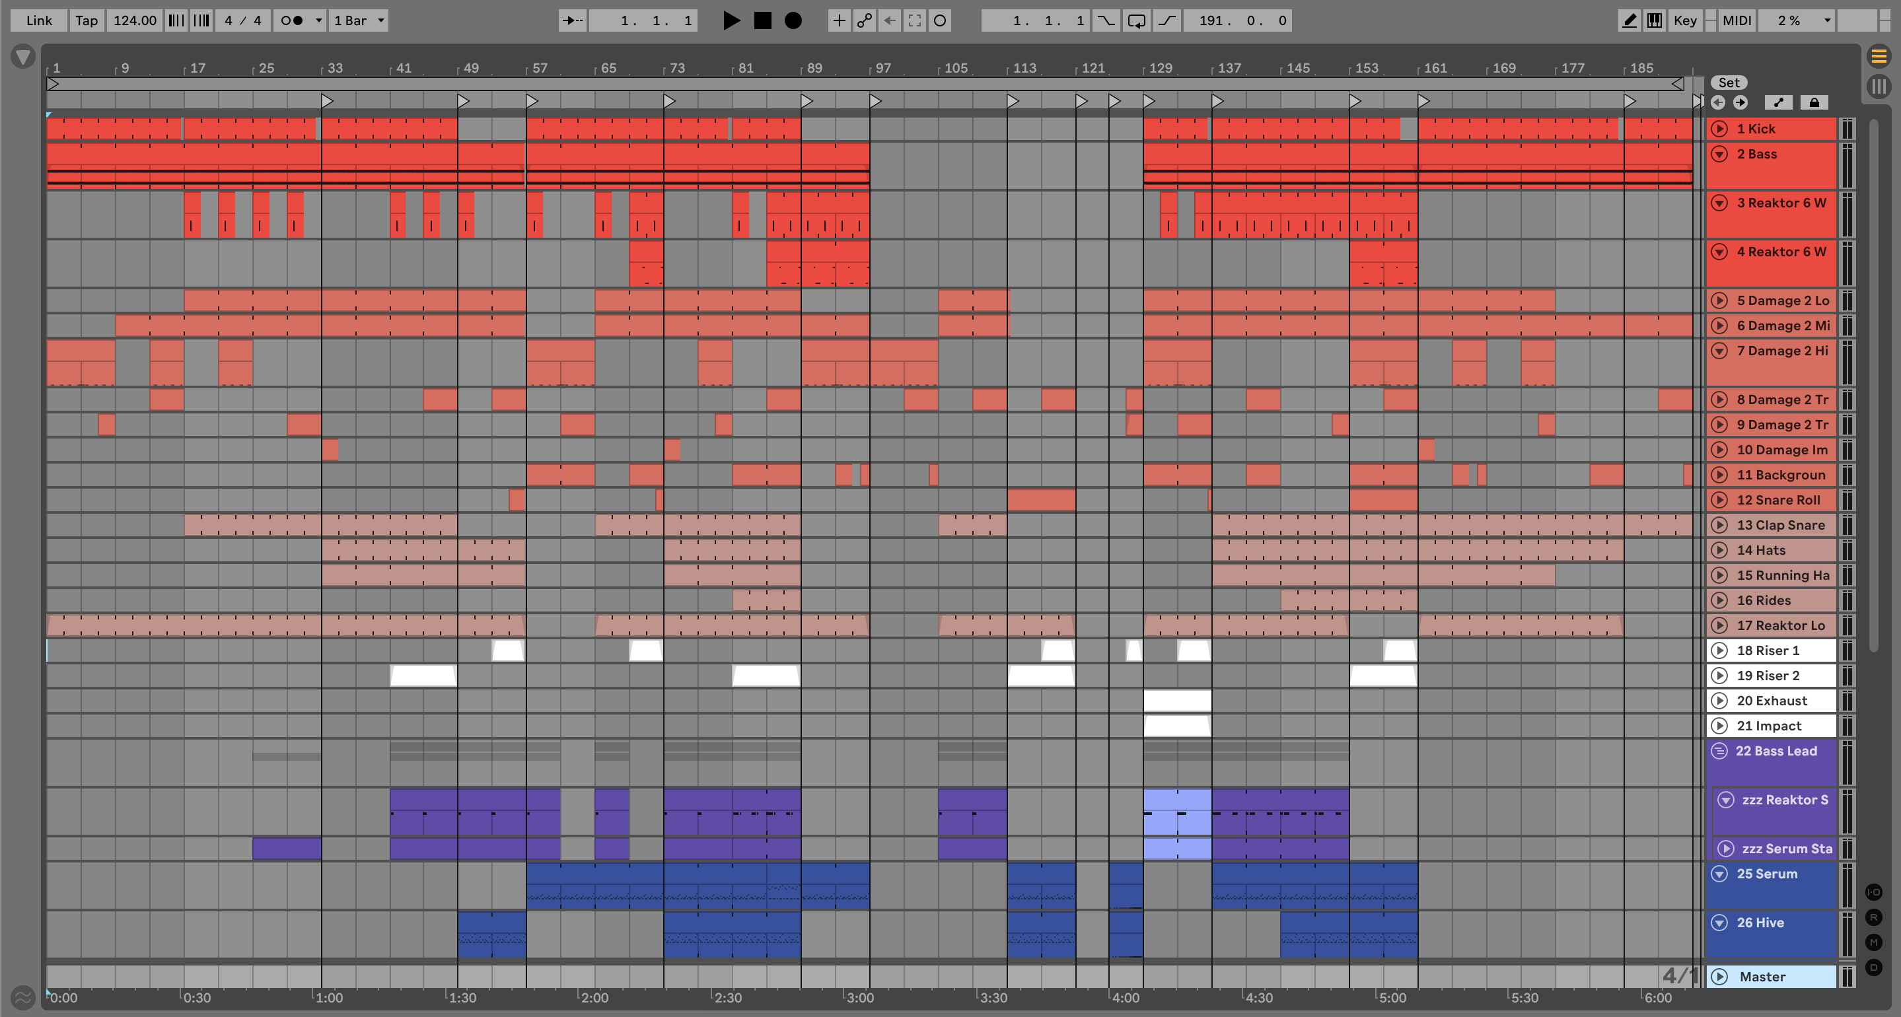Click the 124.00 tempo field
Image resolution: width=1901 pixels, height=1017 pixels.
(134, 20)
